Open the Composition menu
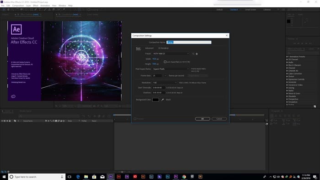 pos(18,5)
